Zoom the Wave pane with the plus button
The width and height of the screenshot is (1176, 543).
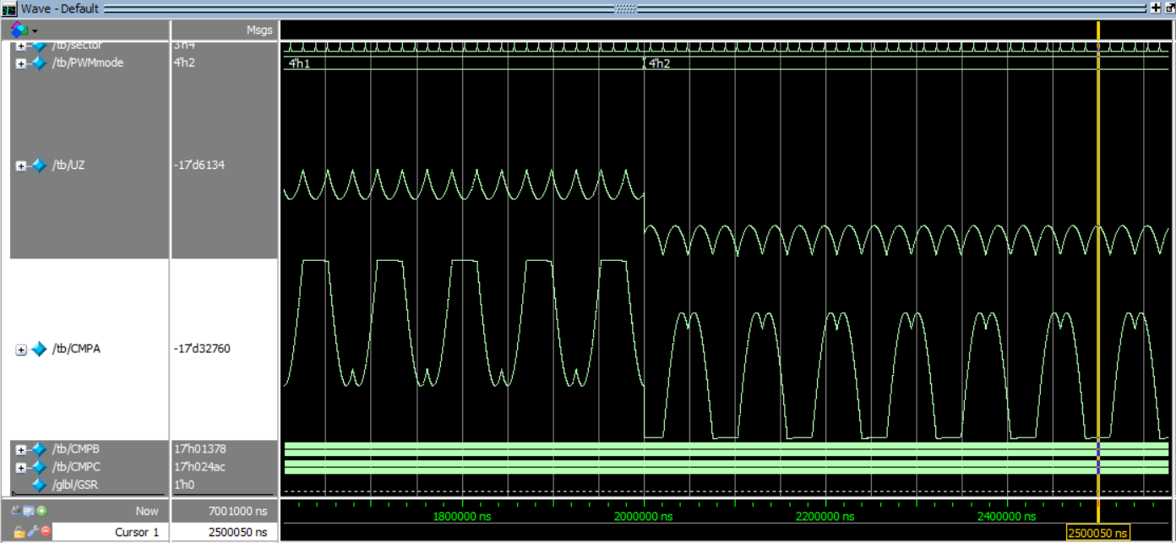pos(1156,8)
